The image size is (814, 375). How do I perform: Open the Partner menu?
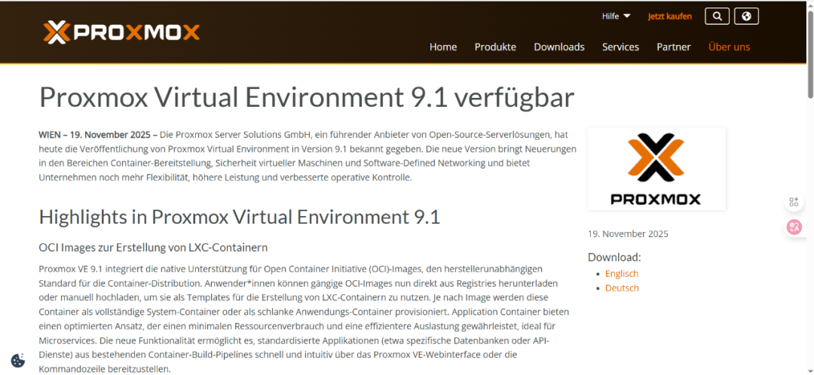tap(673, 47)
